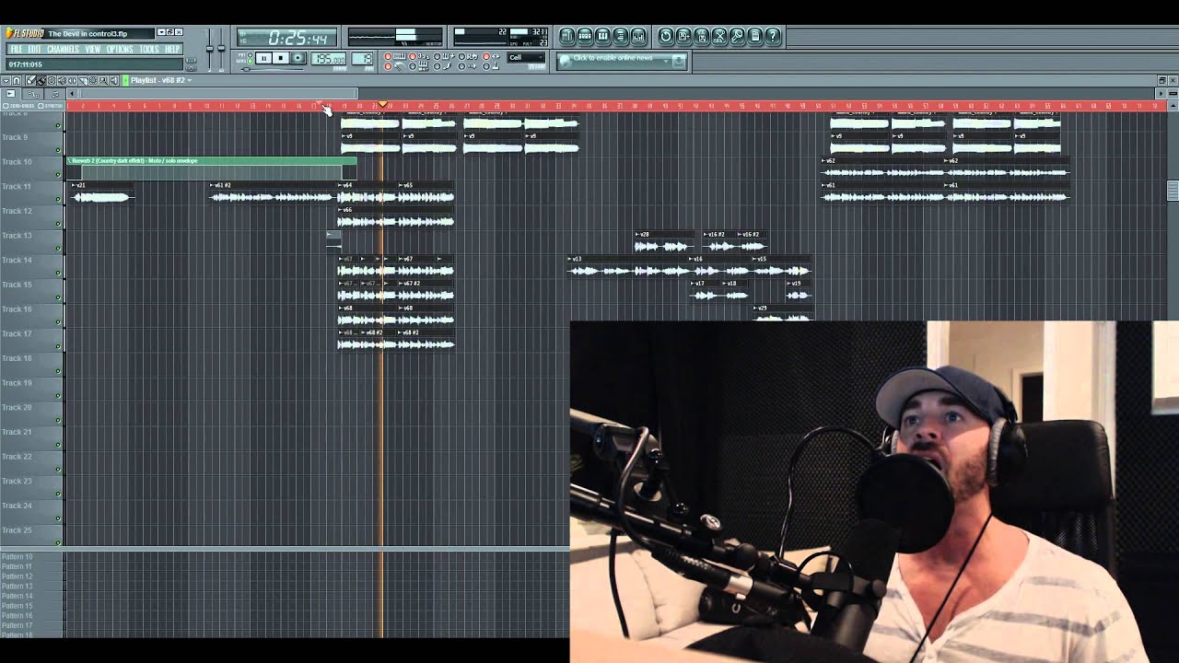Screen dimensions: 1179x663
Task: Open the v21 clip menu on Track 11
Action: pyautogui.click(x=74, y=185)
